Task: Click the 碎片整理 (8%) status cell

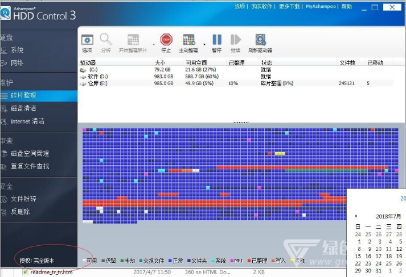Action: point(277,83)
